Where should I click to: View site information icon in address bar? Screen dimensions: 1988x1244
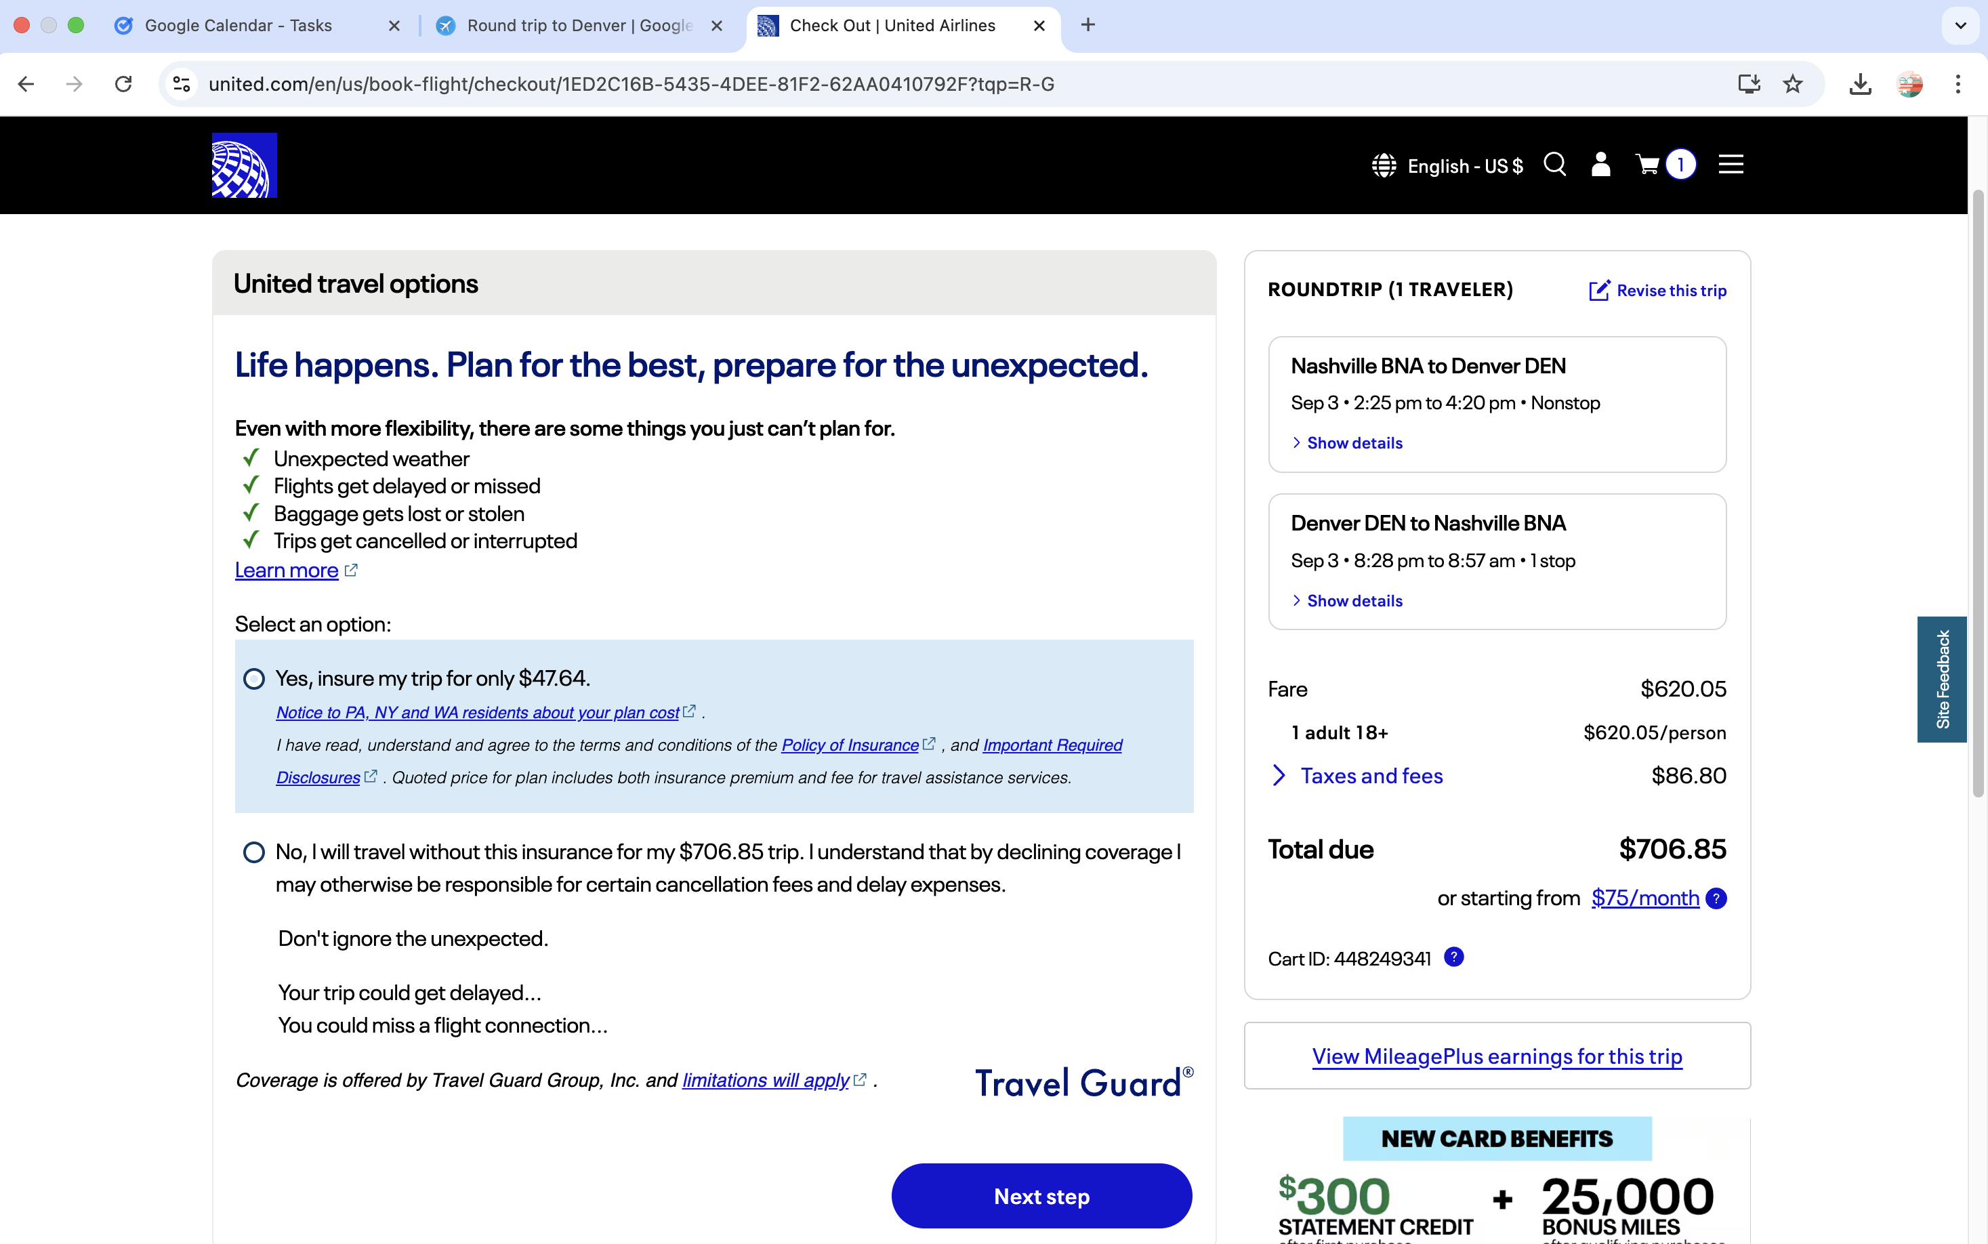pyautogui.click(x=181, y=84)
